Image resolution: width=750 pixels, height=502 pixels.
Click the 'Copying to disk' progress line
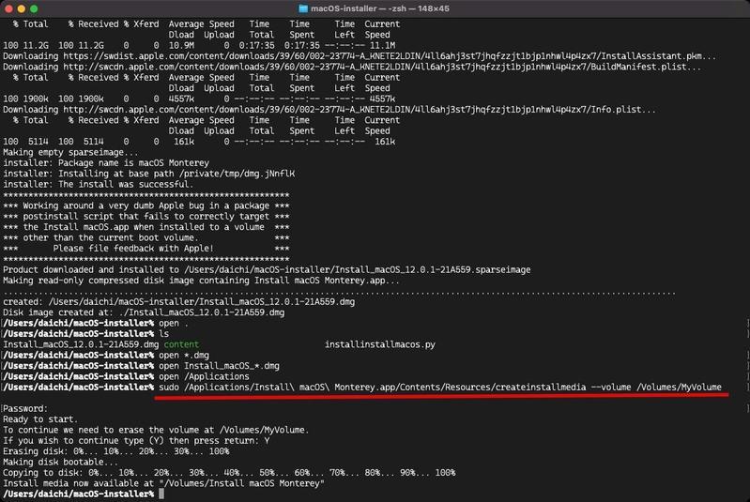pyautogui.click(x=229, y=473)
